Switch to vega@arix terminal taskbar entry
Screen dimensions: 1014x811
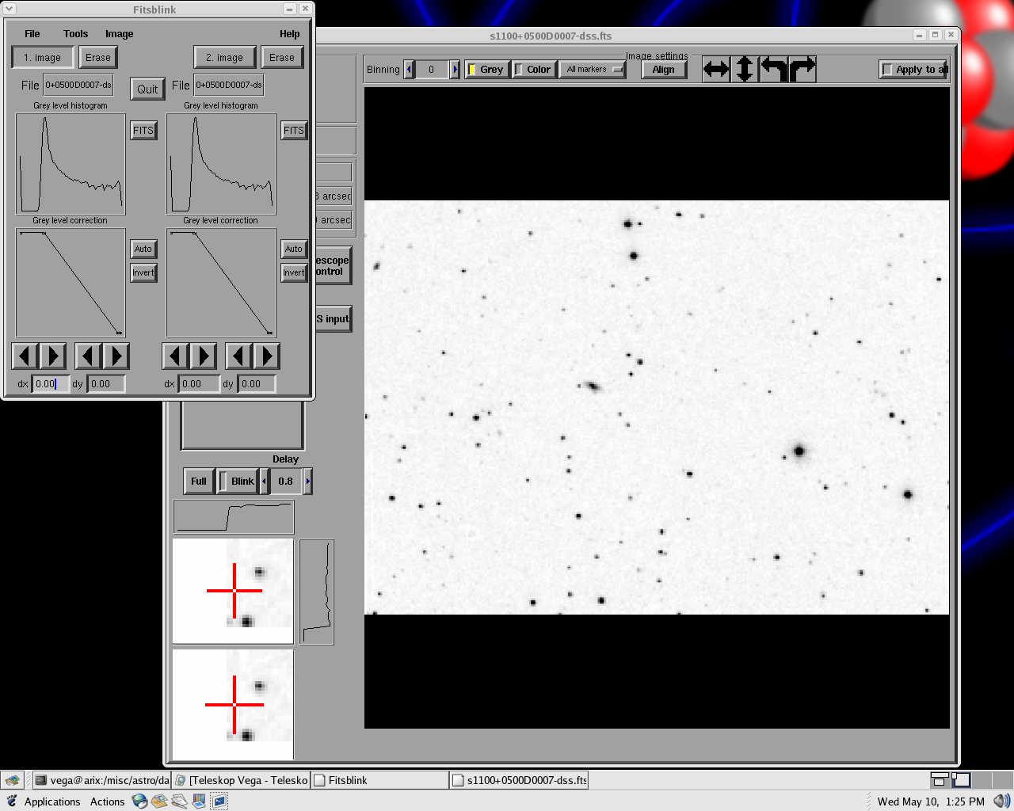pyautogui.click(x=101, y=780)
